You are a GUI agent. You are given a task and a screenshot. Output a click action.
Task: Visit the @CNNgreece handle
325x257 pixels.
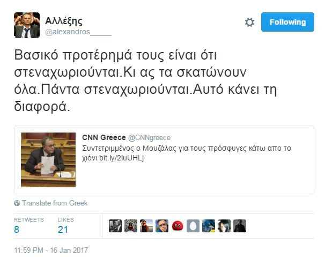point(149,138)
